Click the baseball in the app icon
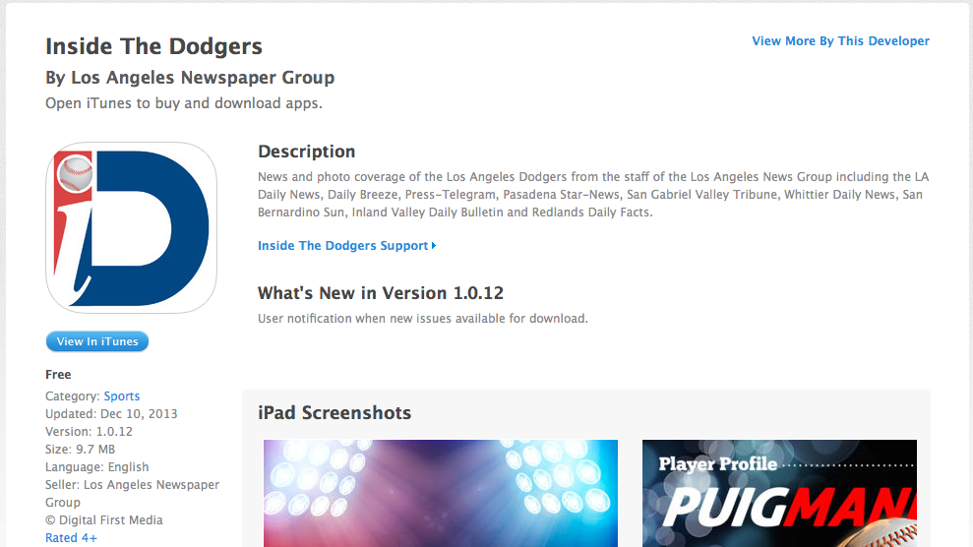Image resolution: width=973 pixels, height=547 pixels. click(x=76, y=174)
